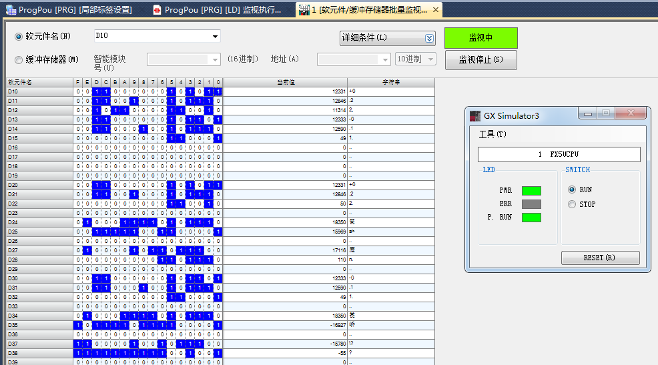Minimize the GX Simulator3 window
Screen dimensions: 658x365
point(587,114)
